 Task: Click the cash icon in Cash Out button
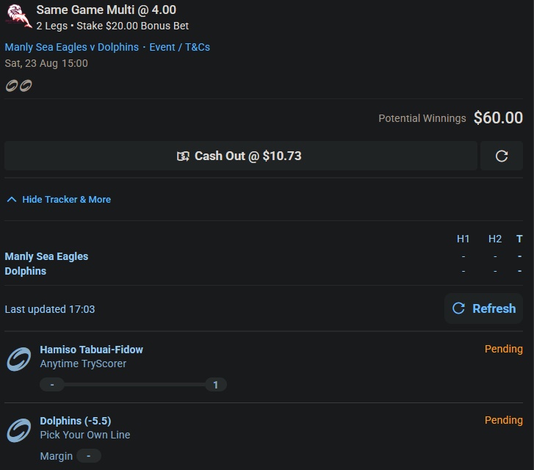[184, 156]
